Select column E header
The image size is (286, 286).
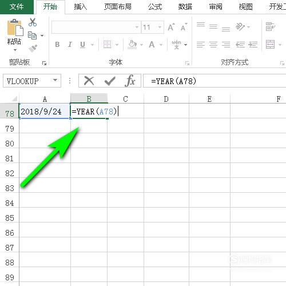tap(209, 99)
